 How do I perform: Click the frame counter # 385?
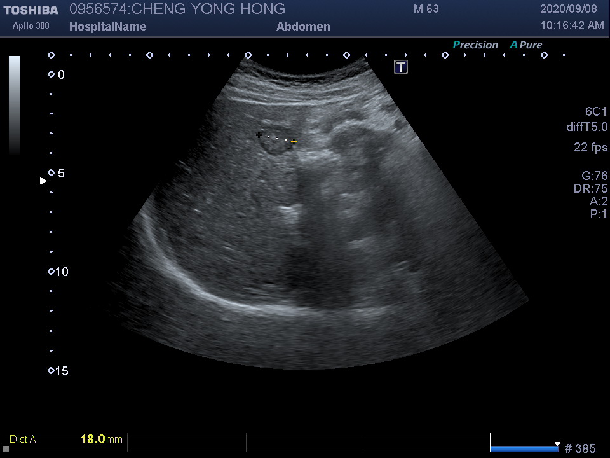pyautogui.click(x=580, y=448)
